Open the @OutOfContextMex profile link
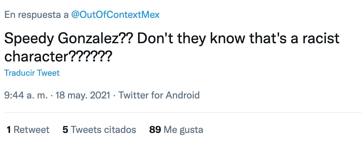 point(115,15)
